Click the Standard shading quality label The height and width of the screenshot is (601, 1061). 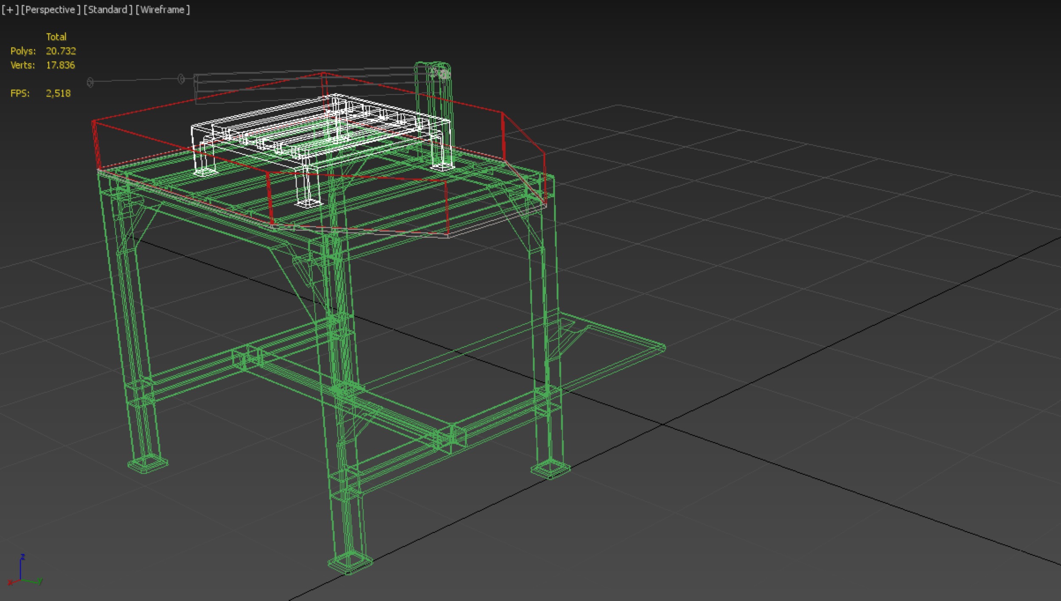point(108,10)
